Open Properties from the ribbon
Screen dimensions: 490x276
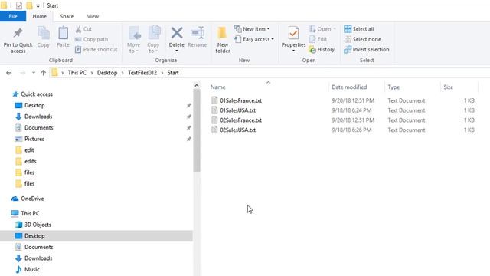[x=293, y=37]
